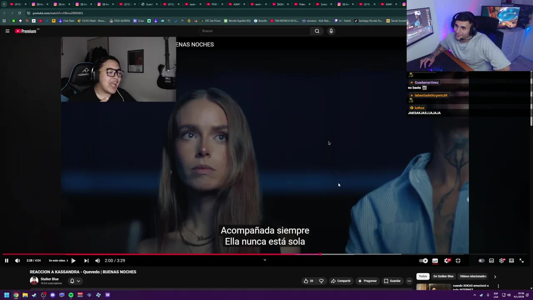
Task: Click the inner play button beside 'En este video'
Action: (x=73, y=260)
